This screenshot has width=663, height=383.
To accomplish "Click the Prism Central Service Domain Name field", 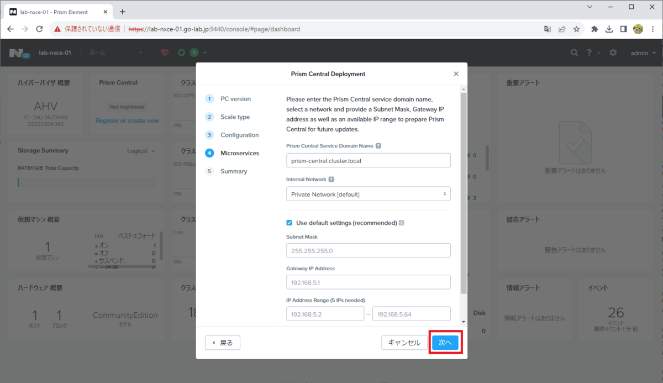I will pyautogui.click(x=369, y=160).
